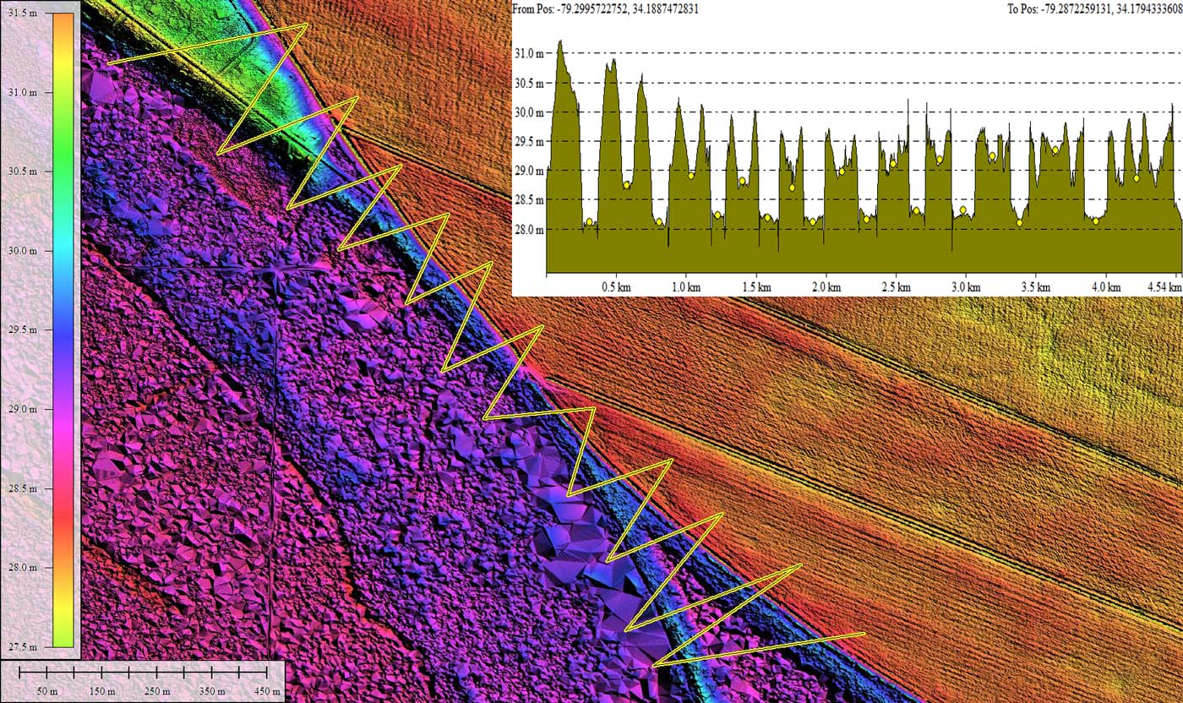Click the 31.0 profile chart axis value
Screen dimensions: 1183x703
[x=528, y=53]
